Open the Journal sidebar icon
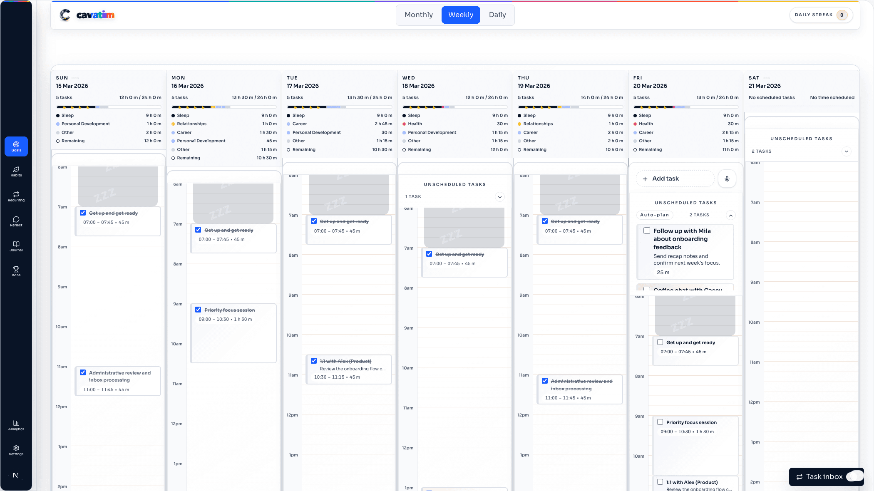 click(16, 246)
